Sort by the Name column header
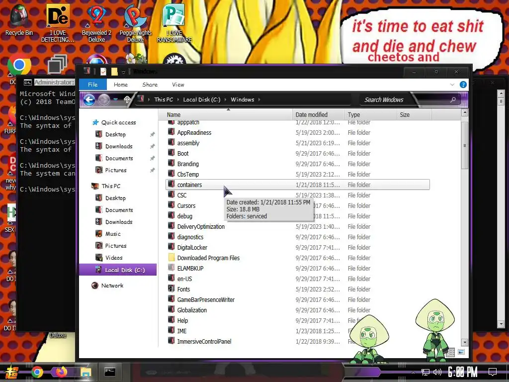The image size is (509, 382). pos(226,115)
